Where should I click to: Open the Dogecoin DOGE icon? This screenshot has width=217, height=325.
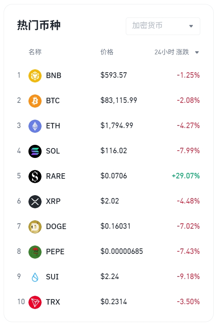35,227
